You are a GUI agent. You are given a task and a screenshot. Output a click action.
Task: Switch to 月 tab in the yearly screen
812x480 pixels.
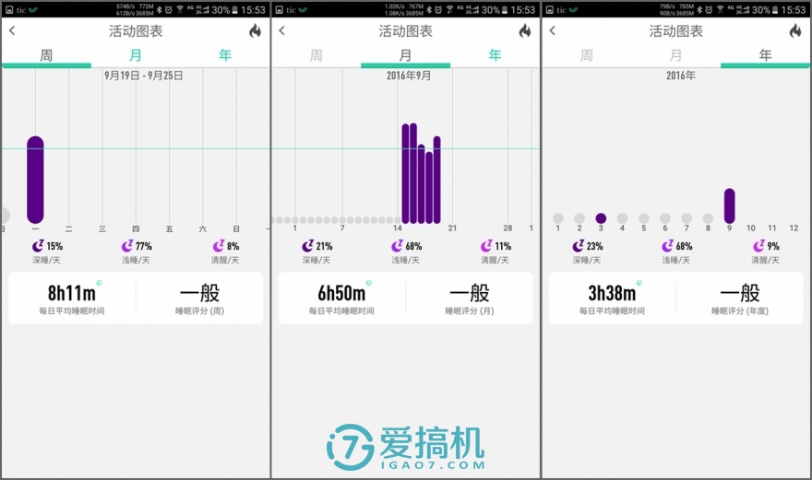coord(675,55)
